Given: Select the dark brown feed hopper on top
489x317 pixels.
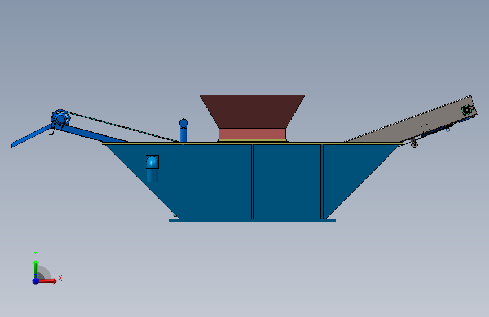Looking at the screenshot, I should tap(252, 111).
